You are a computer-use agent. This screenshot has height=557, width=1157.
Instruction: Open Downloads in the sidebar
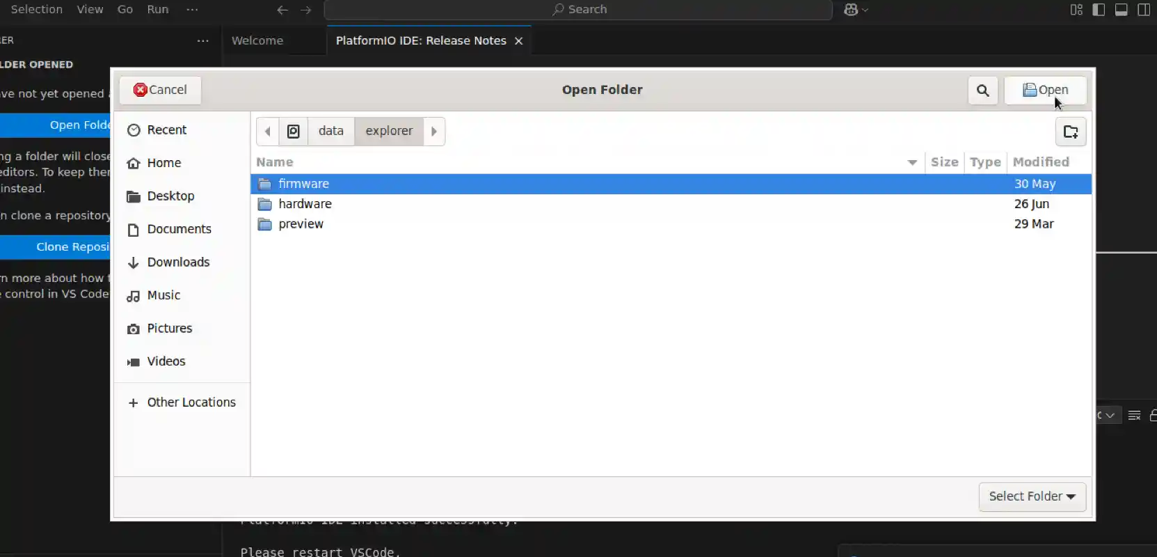click(182, 262)
